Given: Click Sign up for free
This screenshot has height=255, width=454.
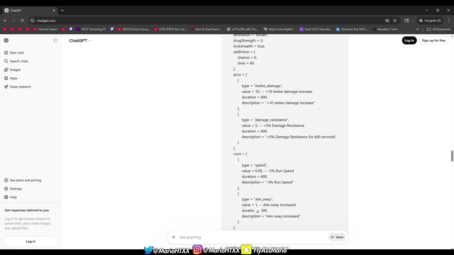Looking at the screenshot, I should (433, 40).
